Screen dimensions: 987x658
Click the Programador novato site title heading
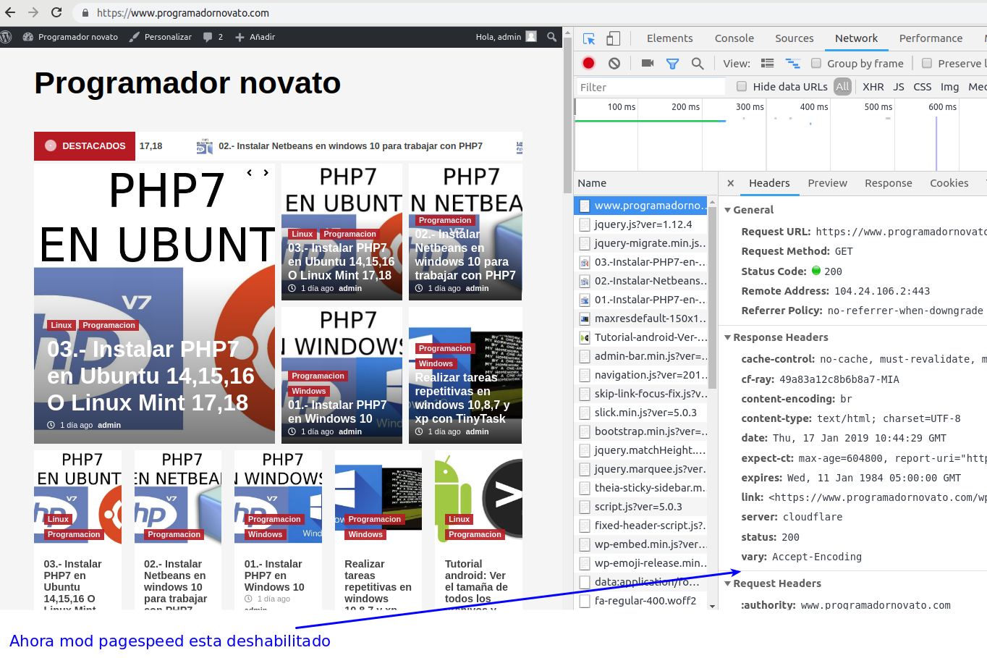[x=187, y=83]
